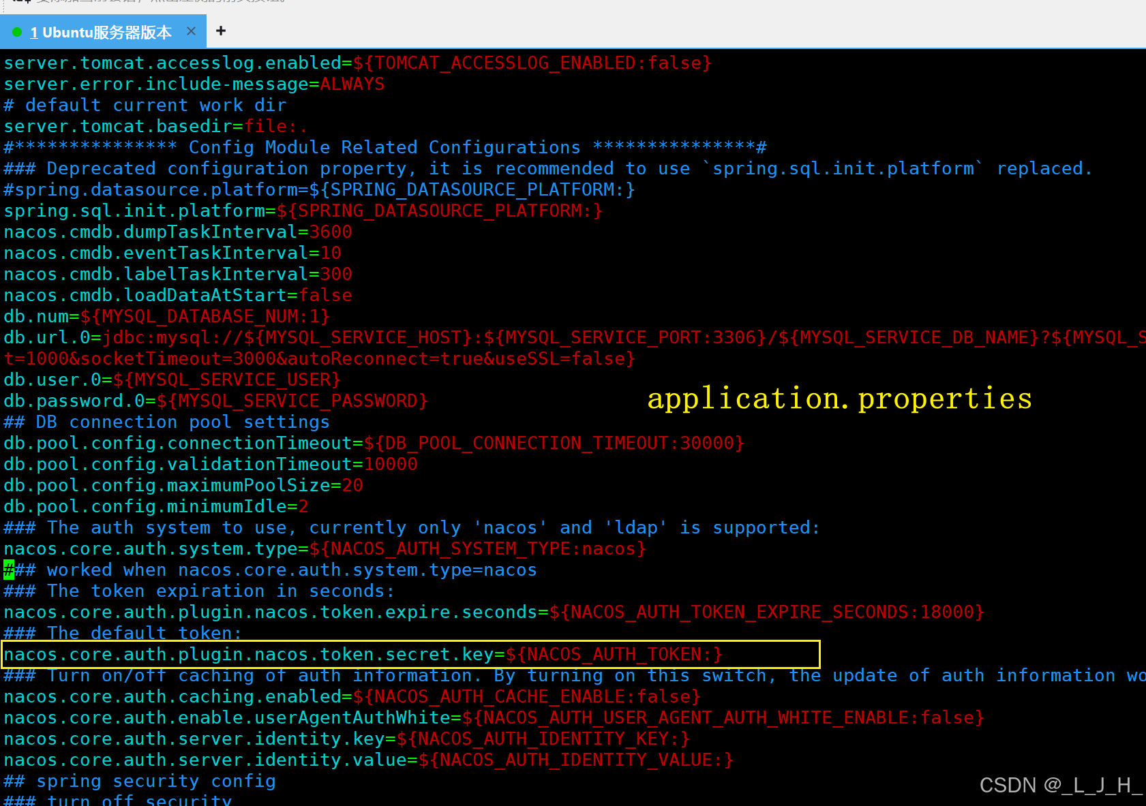Click '### Deprecated configuration property' comment line
Viewport: 1146px width, 806px height.
coord(548,168)
